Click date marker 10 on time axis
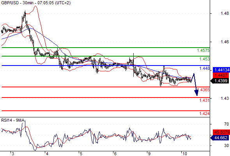This screenshot has height=156, width=230. (x=185, y=154)
